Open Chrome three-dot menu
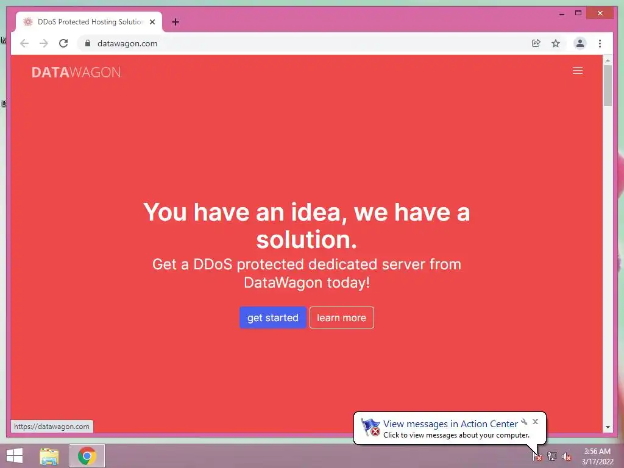 [600, 43]
